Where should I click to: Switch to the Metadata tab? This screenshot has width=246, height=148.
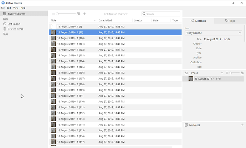tap(198, 21)
